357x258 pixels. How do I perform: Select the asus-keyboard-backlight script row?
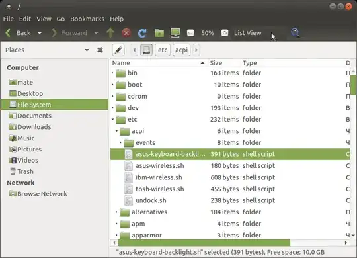(x=231, y=154)
